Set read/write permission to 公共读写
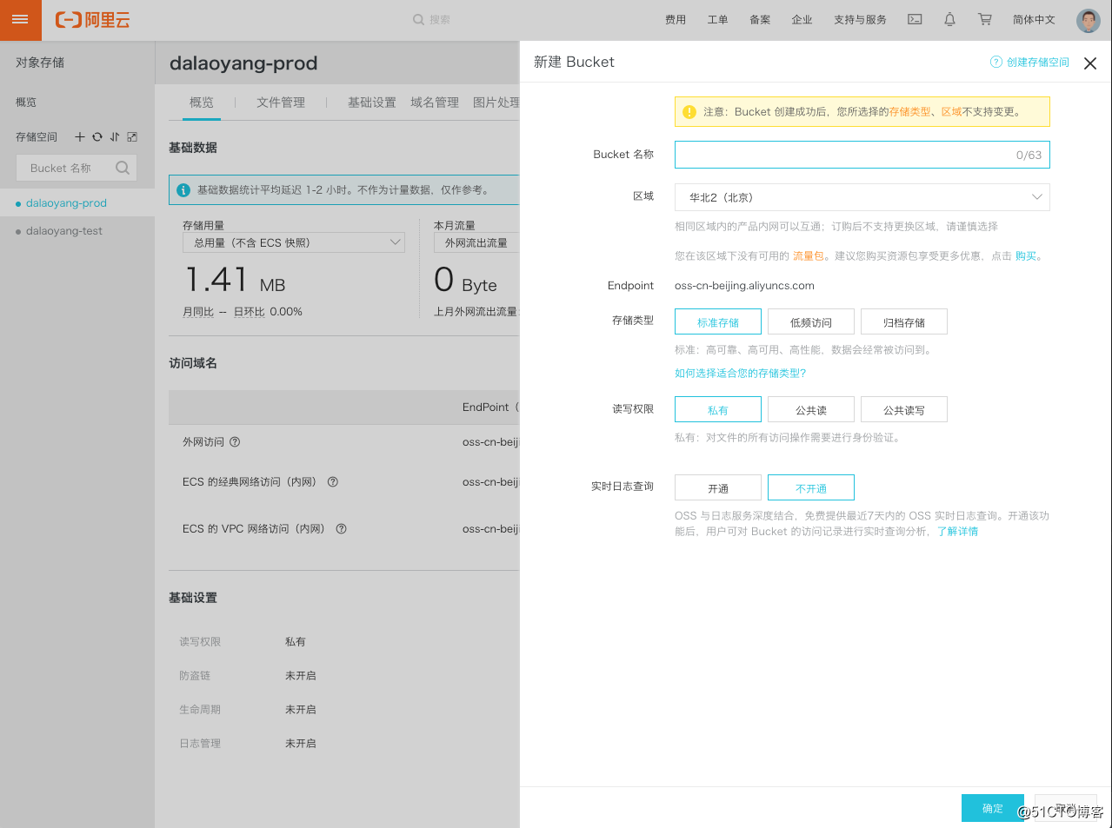Viewport: 1112px width, 828px height. click(x=904, y=409)
